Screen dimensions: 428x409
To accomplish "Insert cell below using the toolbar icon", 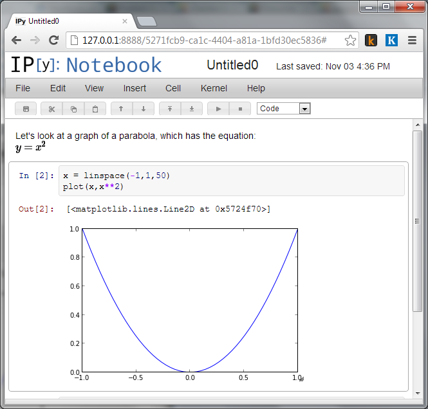I will coord(192,109).
